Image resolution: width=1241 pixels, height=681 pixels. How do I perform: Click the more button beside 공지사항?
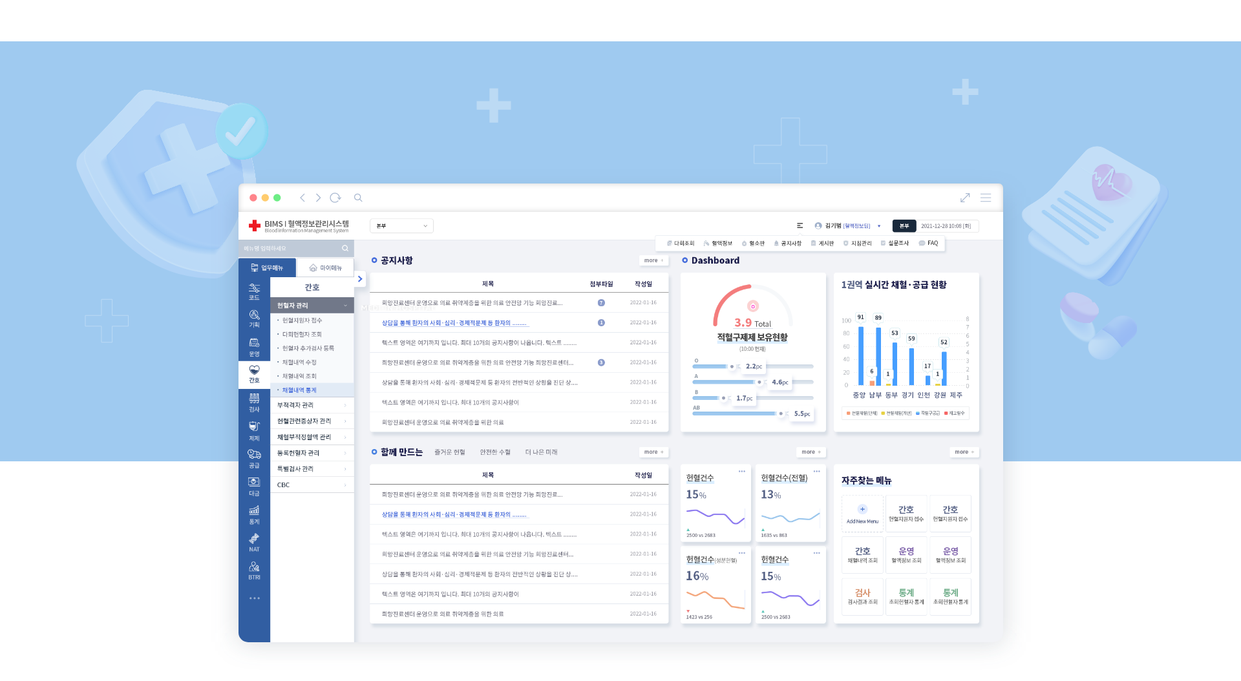[x=653, y=260]
